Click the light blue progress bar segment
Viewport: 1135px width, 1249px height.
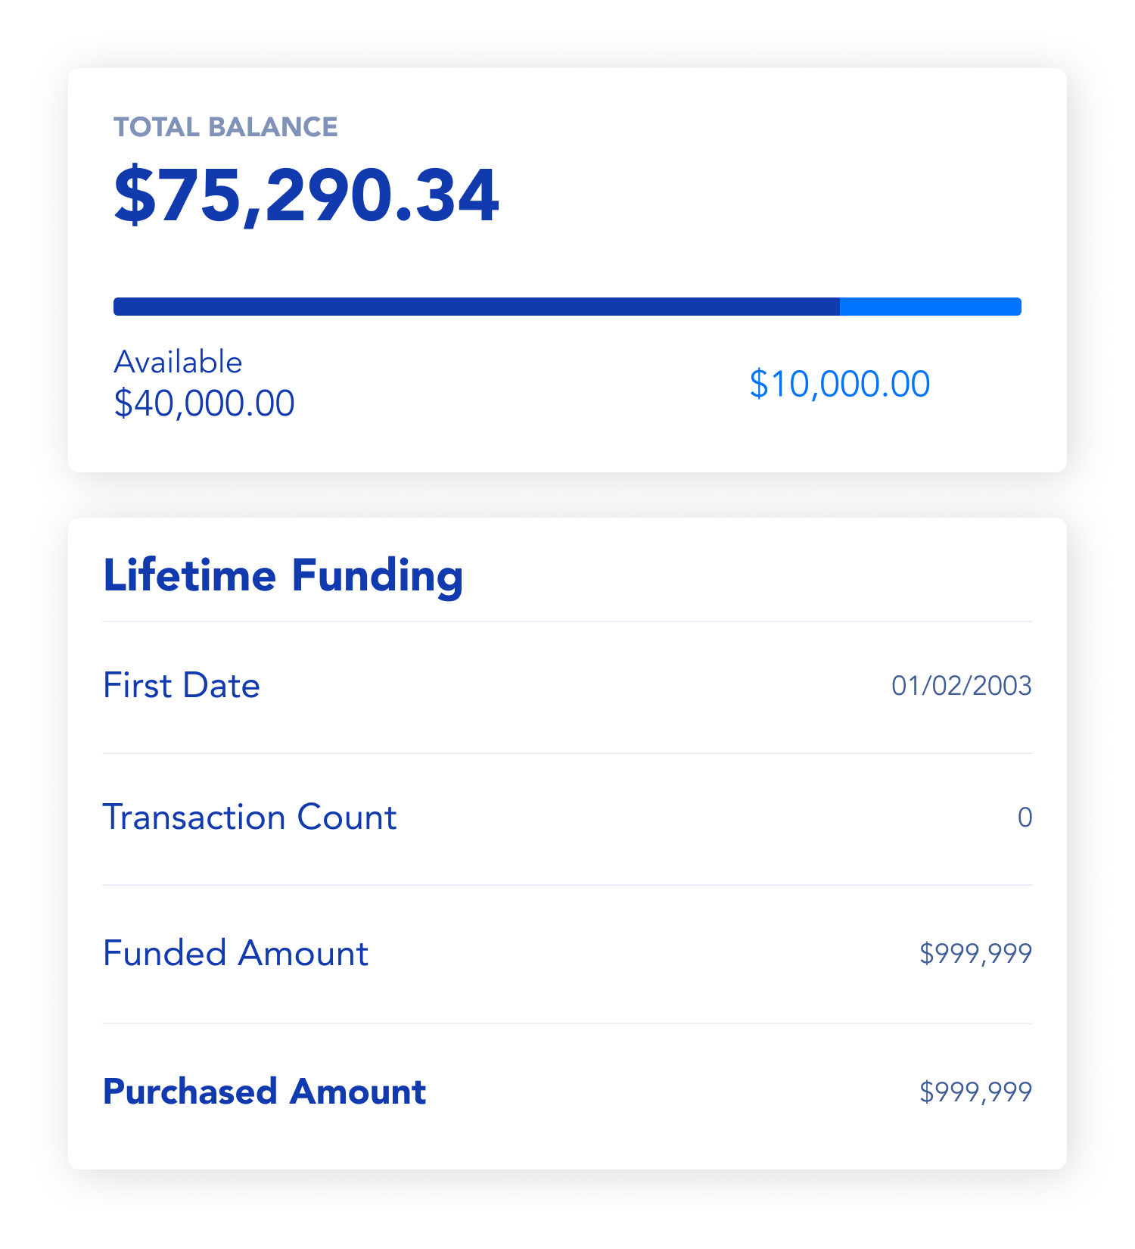tap(930, 307)
